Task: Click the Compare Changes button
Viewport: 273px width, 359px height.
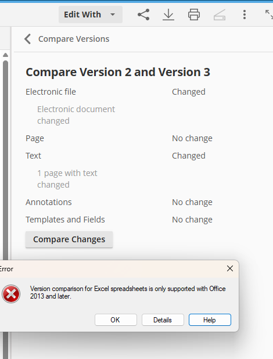Action: click(69, 239)
